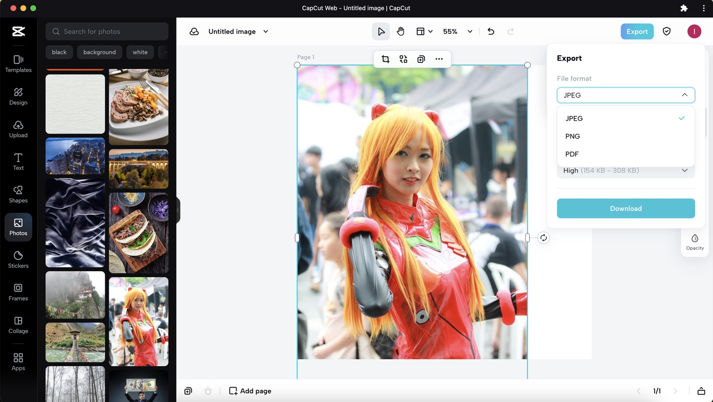Image resolution: width=713 pixels, height=402 pixels.
Task: Click the CapCut logo icon
Action: [18, 32]
